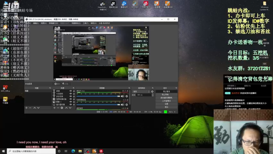Click OBS Studio icon in taskbar
This screenshot has height=154, width=273.
(87, 151)
